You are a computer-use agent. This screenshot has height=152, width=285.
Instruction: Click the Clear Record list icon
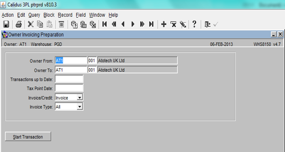(62, 24)
